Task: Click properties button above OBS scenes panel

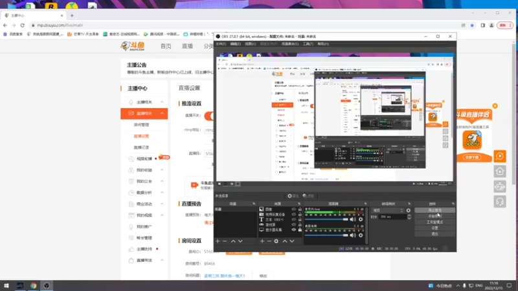Action: coord(293,196)
